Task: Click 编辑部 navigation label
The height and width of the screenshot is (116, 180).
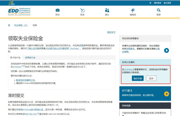Action: (x=133, y=15)
